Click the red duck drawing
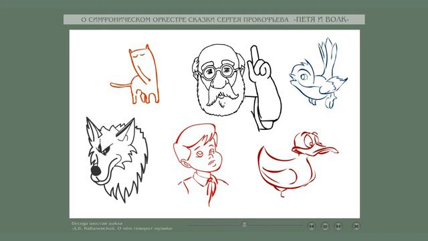 (298, 164)
